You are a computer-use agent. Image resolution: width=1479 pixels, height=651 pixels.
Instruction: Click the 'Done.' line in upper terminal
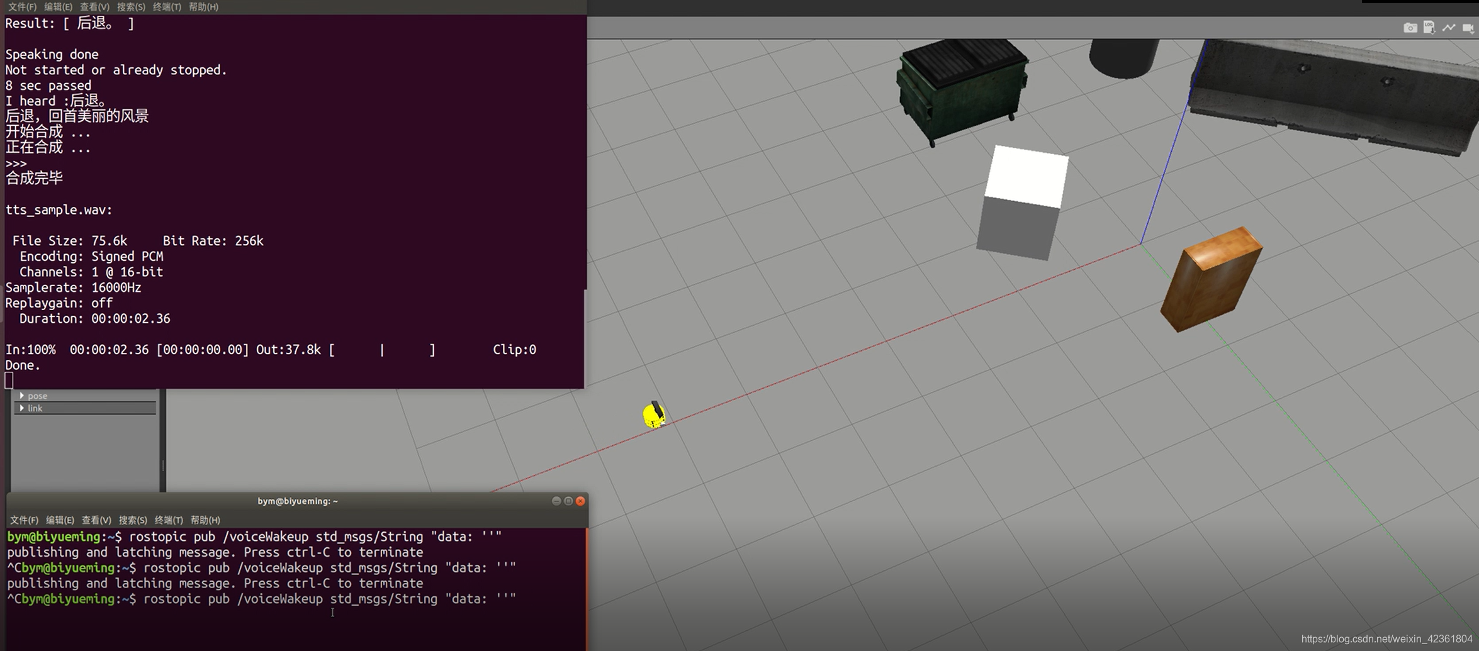point(23,365)
